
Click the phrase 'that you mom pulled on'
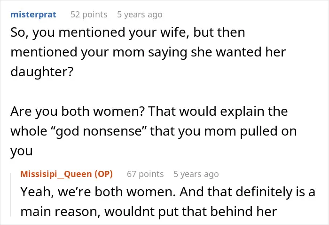coord(223,131)
